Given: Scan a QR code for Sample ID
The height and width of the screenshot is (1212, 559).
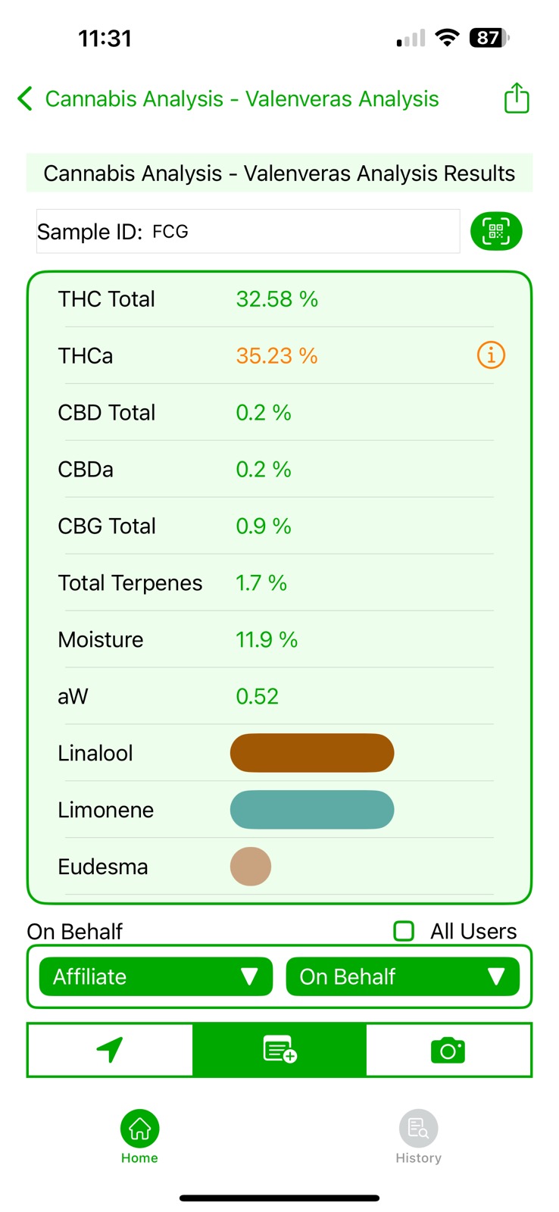Looking at the screenshot, I should pyautogui.click(x=496, y=231).
